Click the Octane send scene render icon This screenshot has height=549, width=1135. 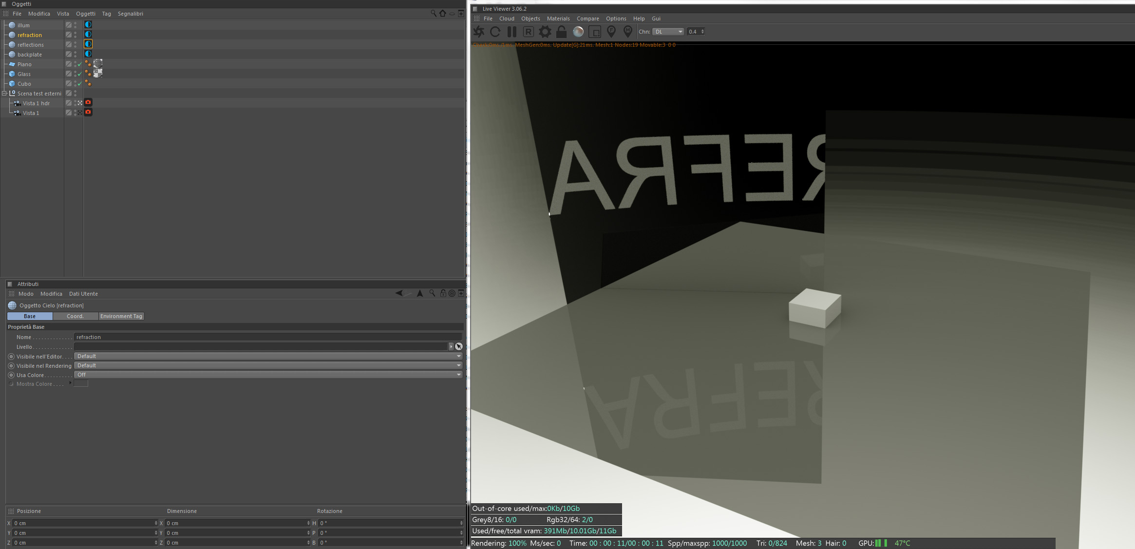[x=479, y=32]
